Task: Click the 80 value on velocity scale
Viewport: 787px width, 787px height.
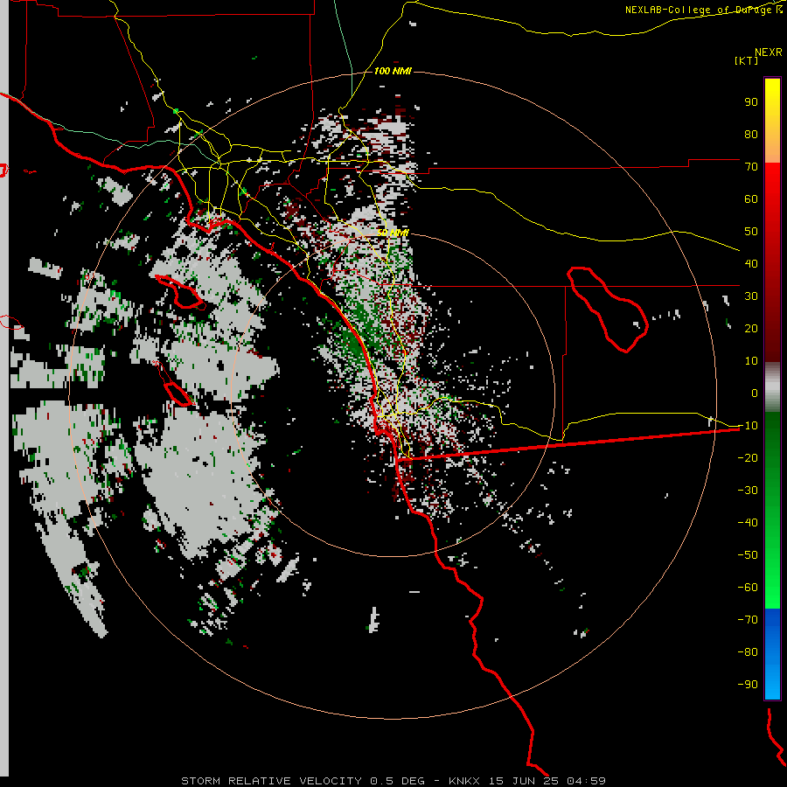Action: pyautogui.click(x=751, y=134)
